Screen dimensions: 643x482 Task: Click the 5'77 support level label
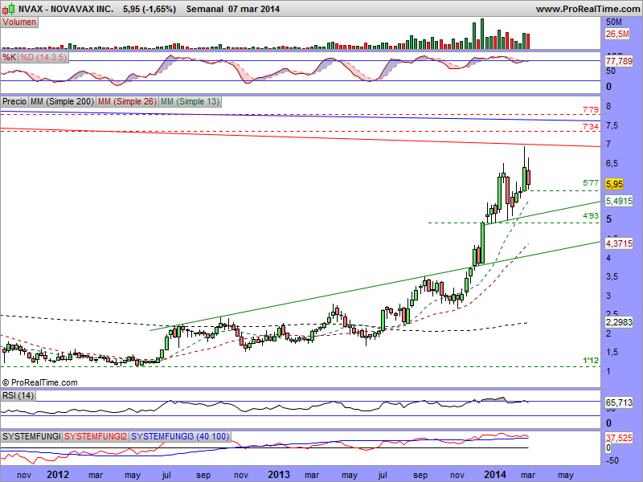coord(591,183)
